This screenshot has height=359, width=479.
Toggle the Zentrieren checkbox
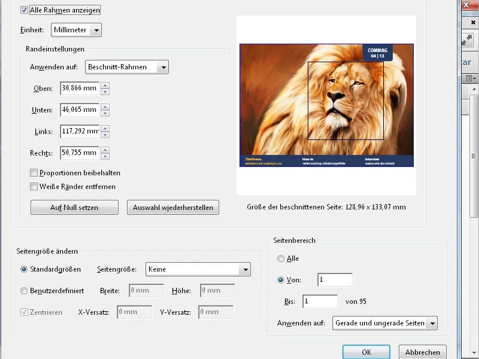coord(24,312)
